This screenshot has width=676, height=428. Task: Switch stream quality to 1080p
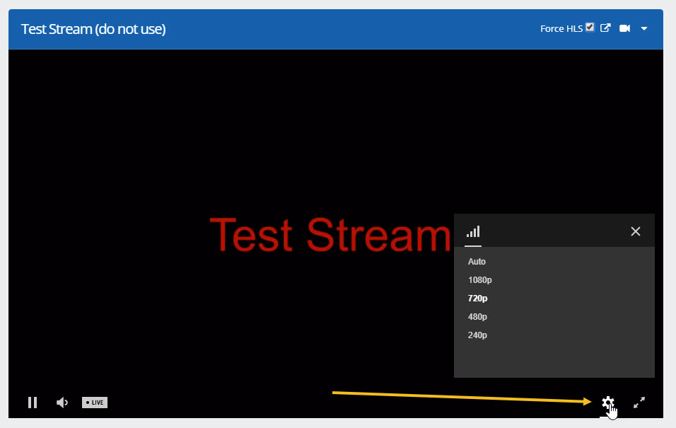480,280
